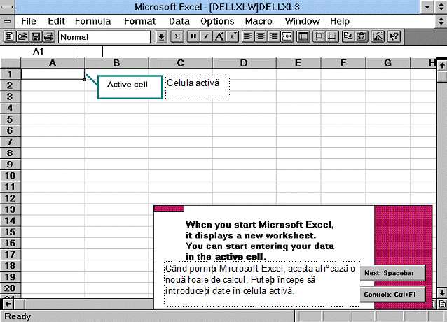Open the Macro menu
Screen dimensions: 447x322
click(x=259, y=21)
